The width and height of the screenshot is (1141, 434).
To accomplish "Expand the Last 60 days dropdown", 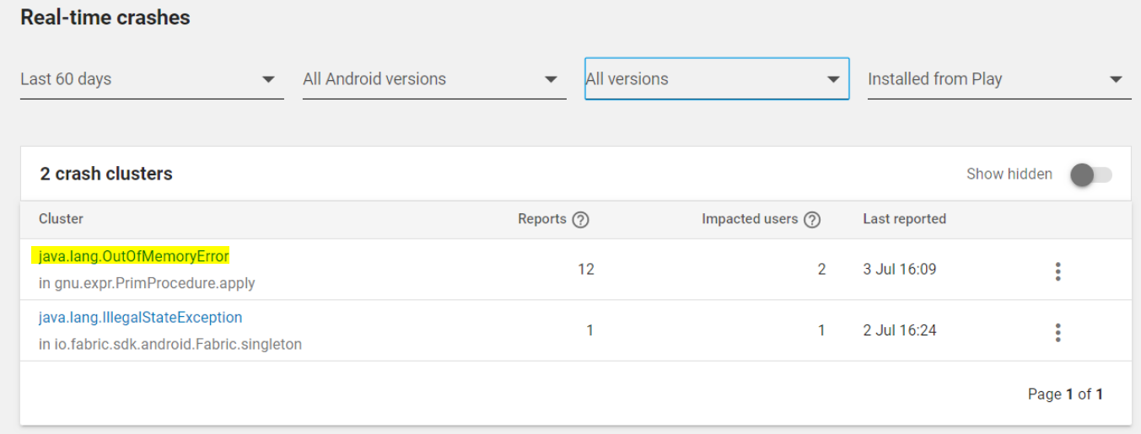I will (152, 79).
